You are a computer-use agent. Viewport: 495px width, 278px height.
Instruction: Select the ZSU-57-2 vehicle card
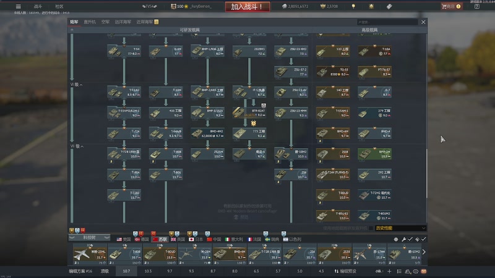click(x=291, y=72)
